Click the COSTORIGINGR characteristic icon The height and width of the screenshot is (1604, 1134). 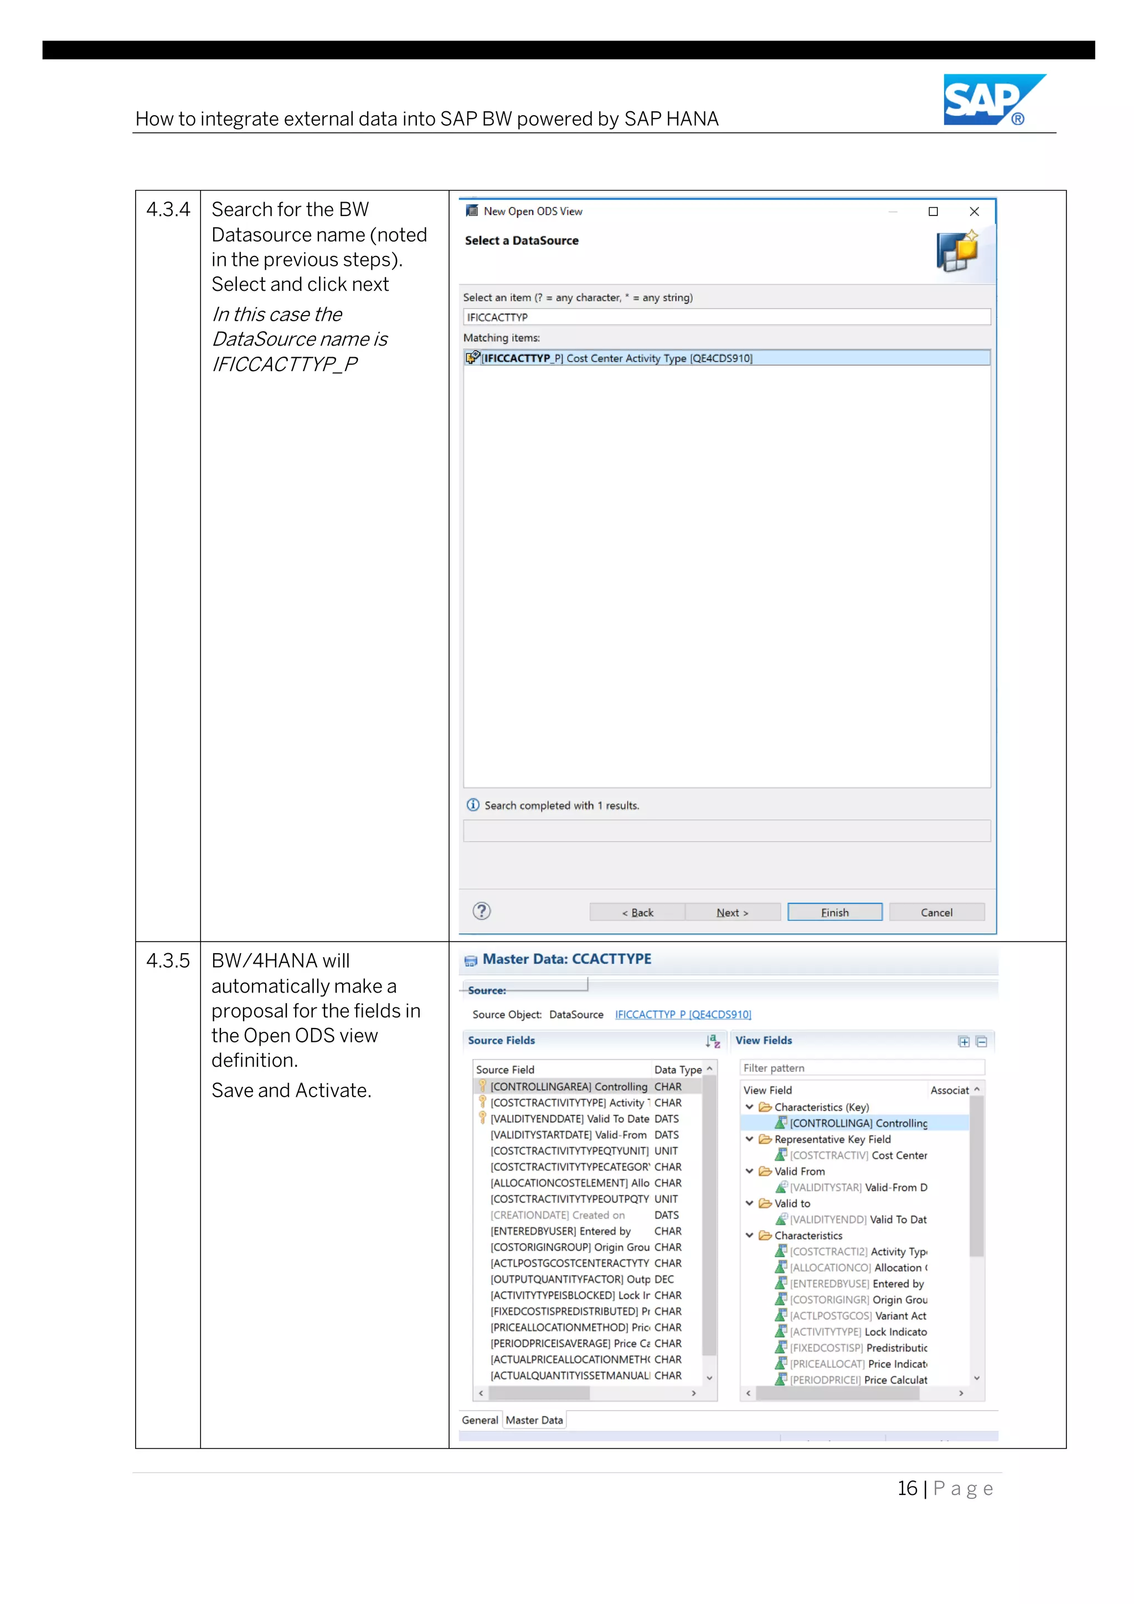coord(781,1299)
